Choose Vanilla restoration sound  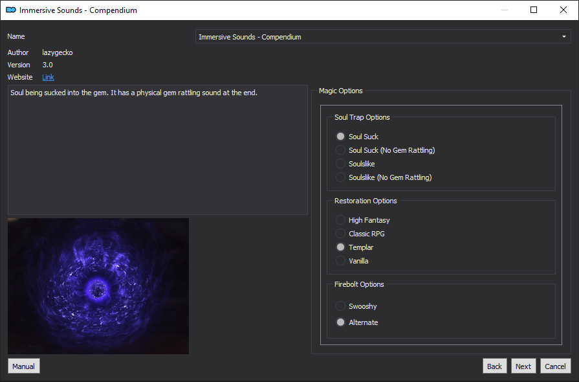coord(341,261)
